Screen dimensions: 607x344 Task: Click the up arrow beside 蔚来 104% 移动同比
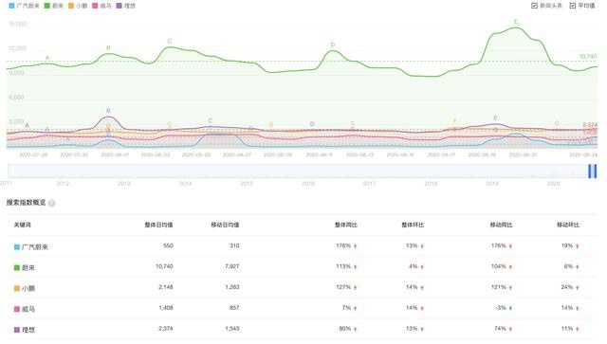pyautogui.click(x=510, y=267)
